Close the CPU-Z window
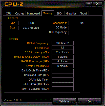 click(97, 4)
